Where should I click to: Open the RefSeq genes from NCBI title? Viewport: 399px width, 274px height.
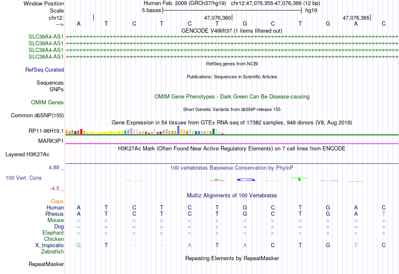(x=232, y=64)
